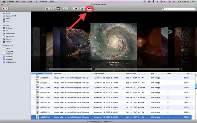Open the Applications folder in sidebar

10,34
